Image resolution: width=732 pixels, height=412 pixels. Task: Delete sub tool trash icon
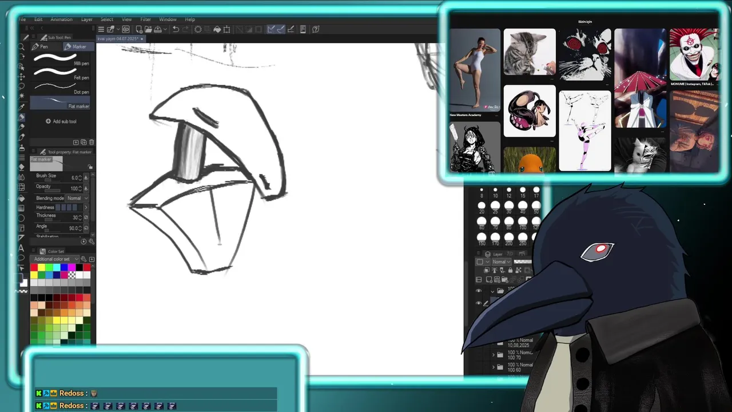(91, 142)
